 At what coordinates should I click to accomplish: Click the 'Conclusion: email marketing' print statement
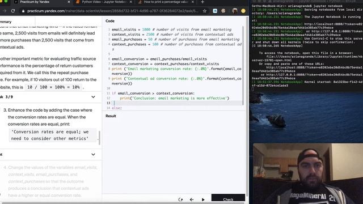point(175,98)
